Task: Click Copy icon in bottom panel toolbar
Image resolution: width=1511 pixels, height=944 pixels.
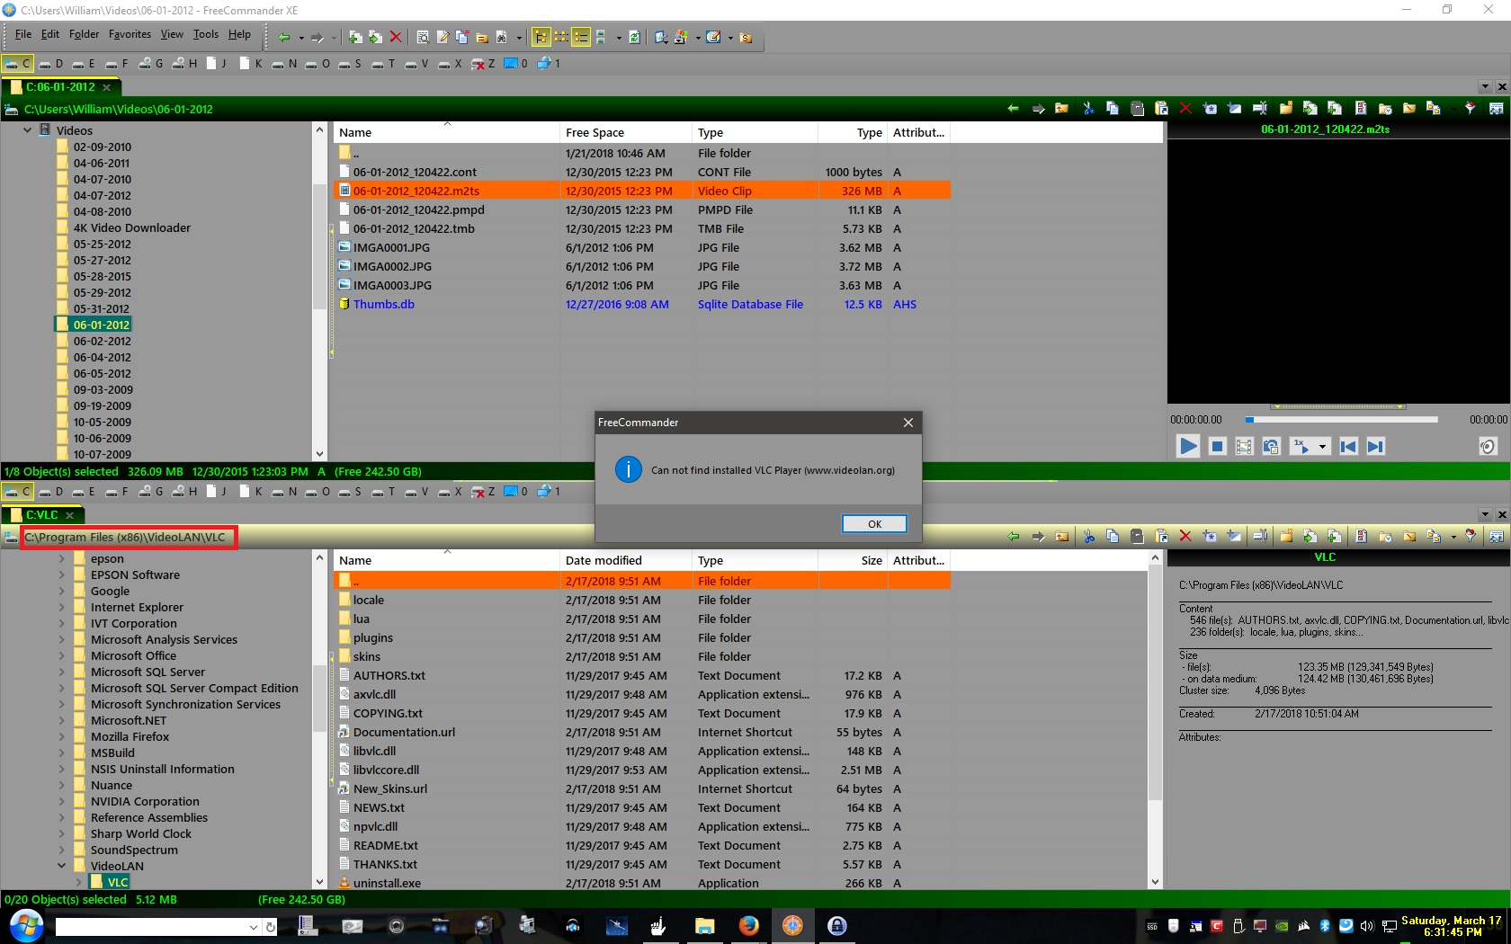Action: pyautogui.click(x=1113, y=537)
